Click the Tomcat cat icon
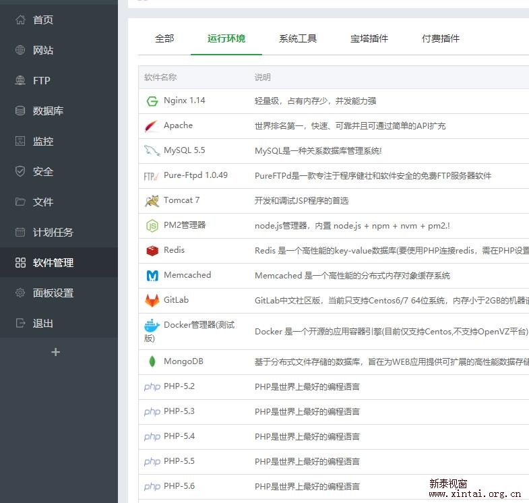 point(152,201)
